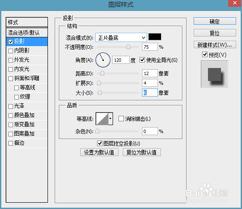The image size is (242, 209).
Task: Click the 大小 size slider handle
Action: click(x=100, y=92)
